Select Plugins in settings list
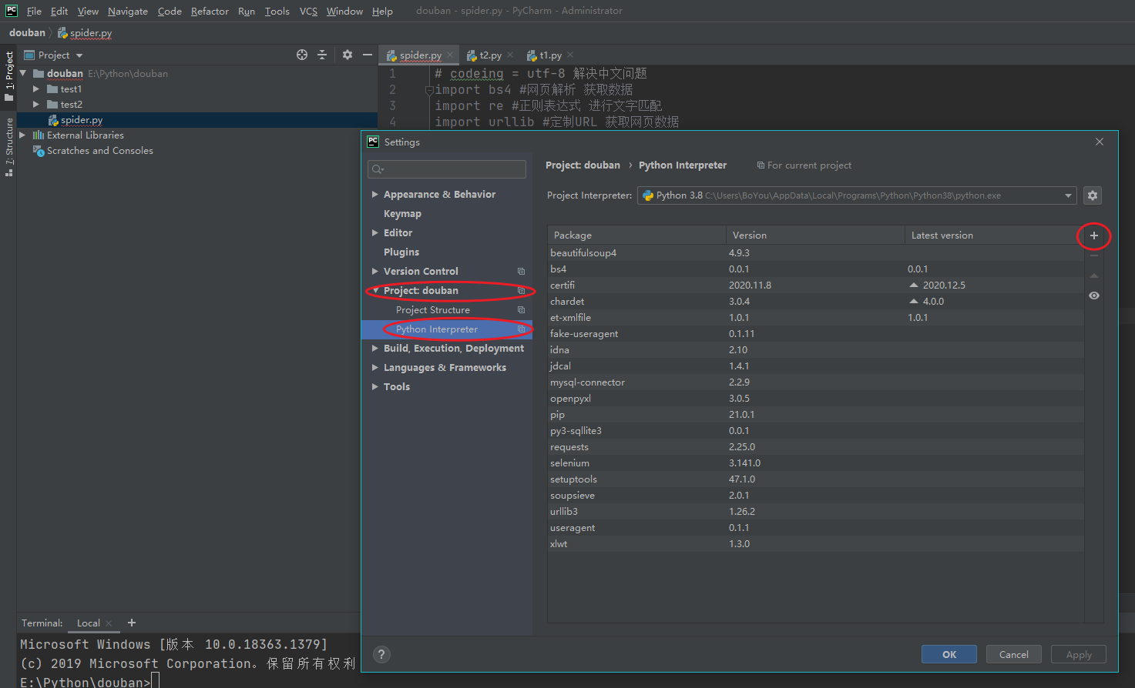Viewport: 1135px width, 688px height. point(401,252)
